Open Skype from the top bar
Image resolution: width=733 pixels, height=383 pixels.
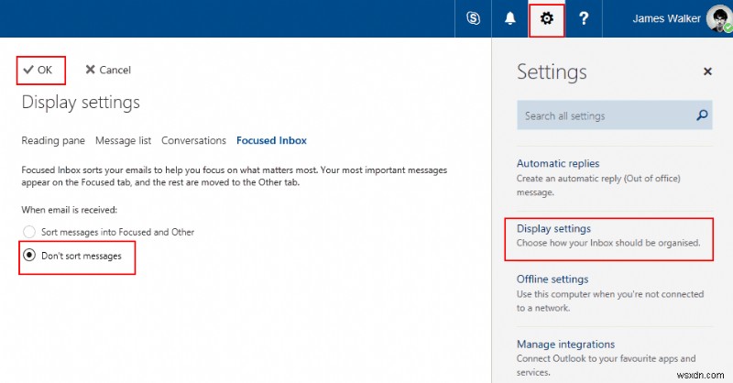(474, 18)
